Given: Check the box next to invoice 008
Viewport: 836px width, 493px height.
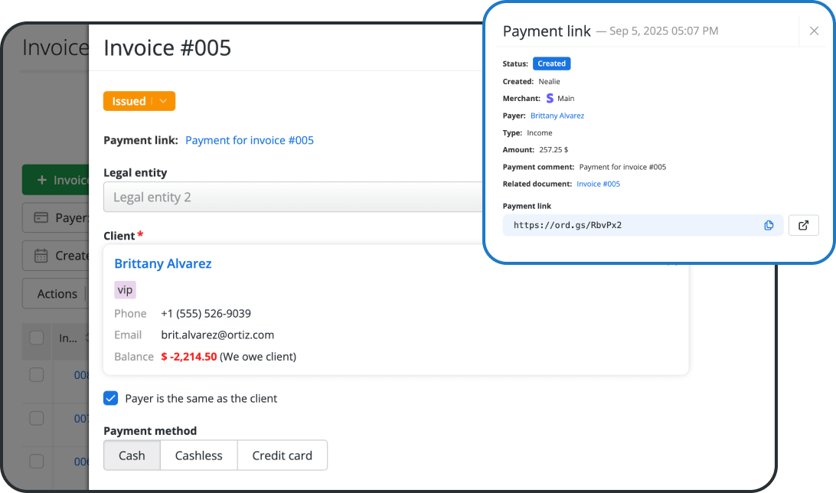Looking at the screenshot, I should tap(35, 375).
